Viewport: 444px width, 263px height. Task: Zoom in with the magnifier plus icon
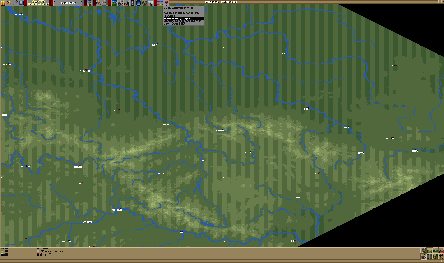coord(99,3)
